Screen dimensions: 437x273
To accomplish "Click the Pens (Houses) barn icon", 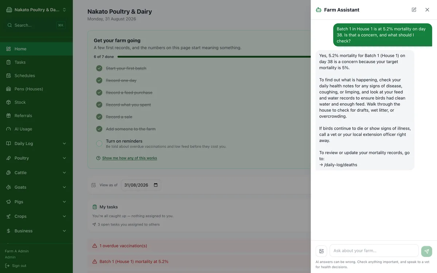I will pos(9,89).
